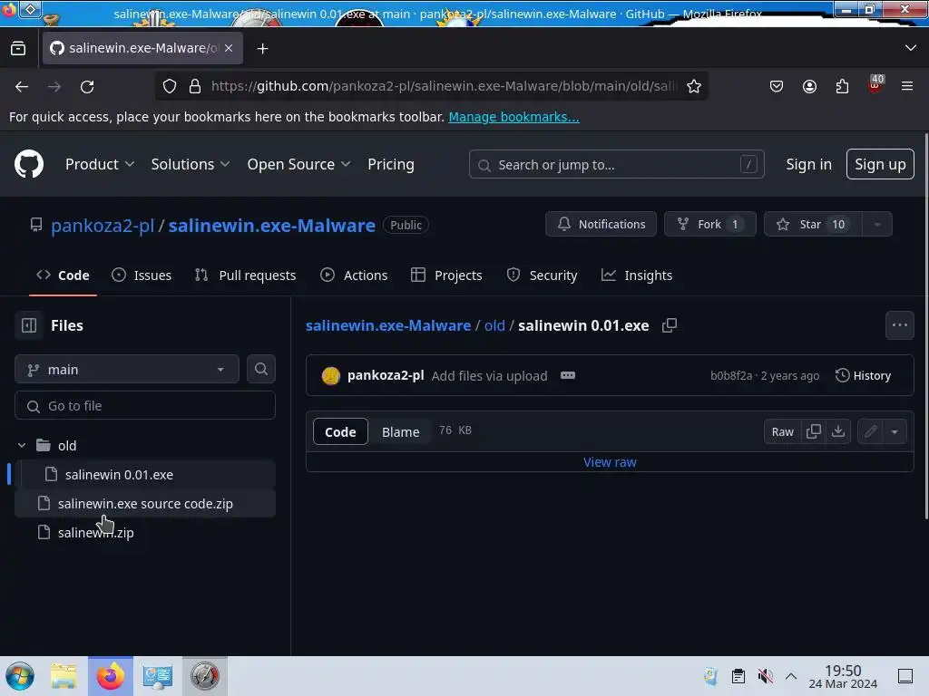Image resolution: width=929 pixels, height=696 pixels.
Task: Open the Windows Start button
Action: (20, 676)
